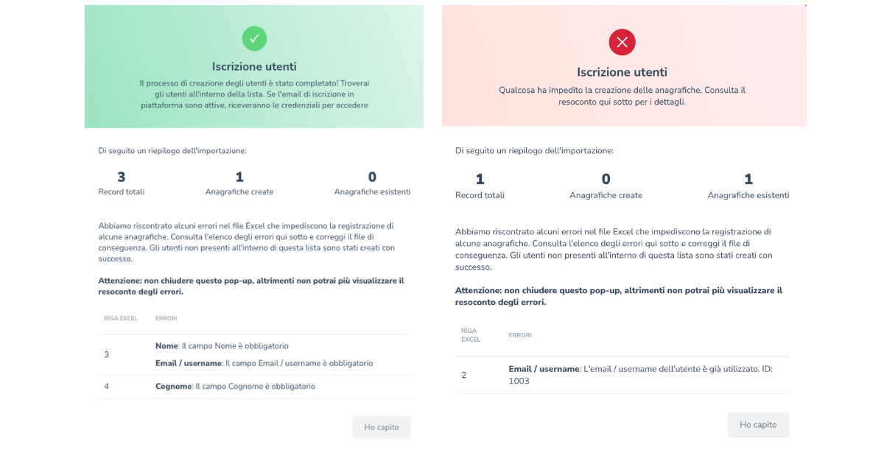This screenshot has height=464, width=884.
Task: Select Excel row 4 "Cognome" error entry
Action: coord(235,387)
